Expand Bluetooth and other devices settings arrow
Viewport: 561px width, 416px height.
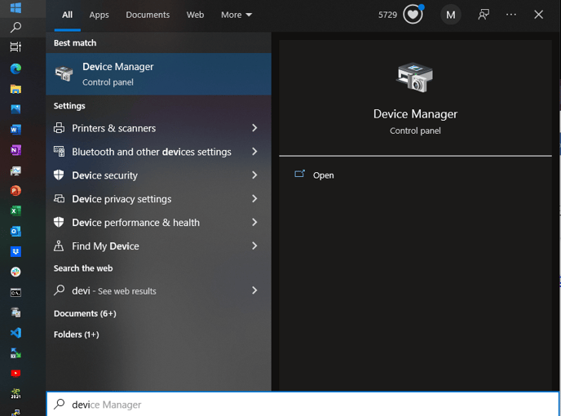254,152
